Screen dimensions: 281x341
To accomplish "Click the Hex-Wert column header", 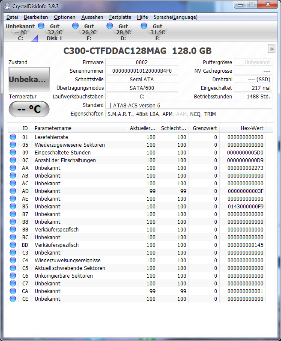I will [x=243, y=128].
